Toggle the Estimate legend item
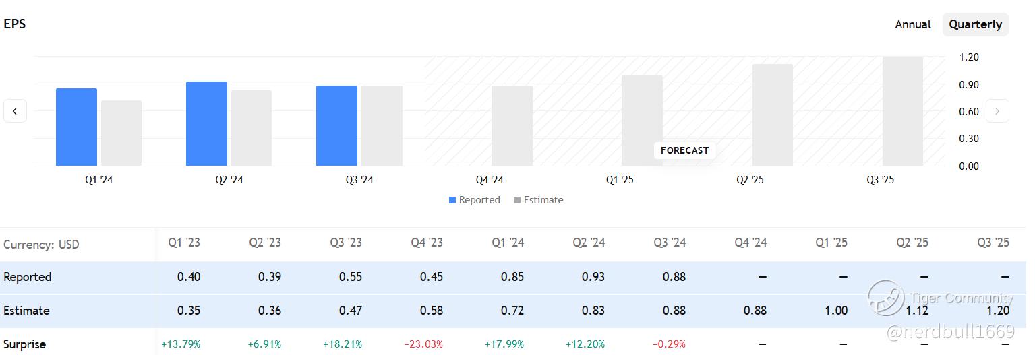Viewport: 1035px width, 355px height. click(538, 200)
